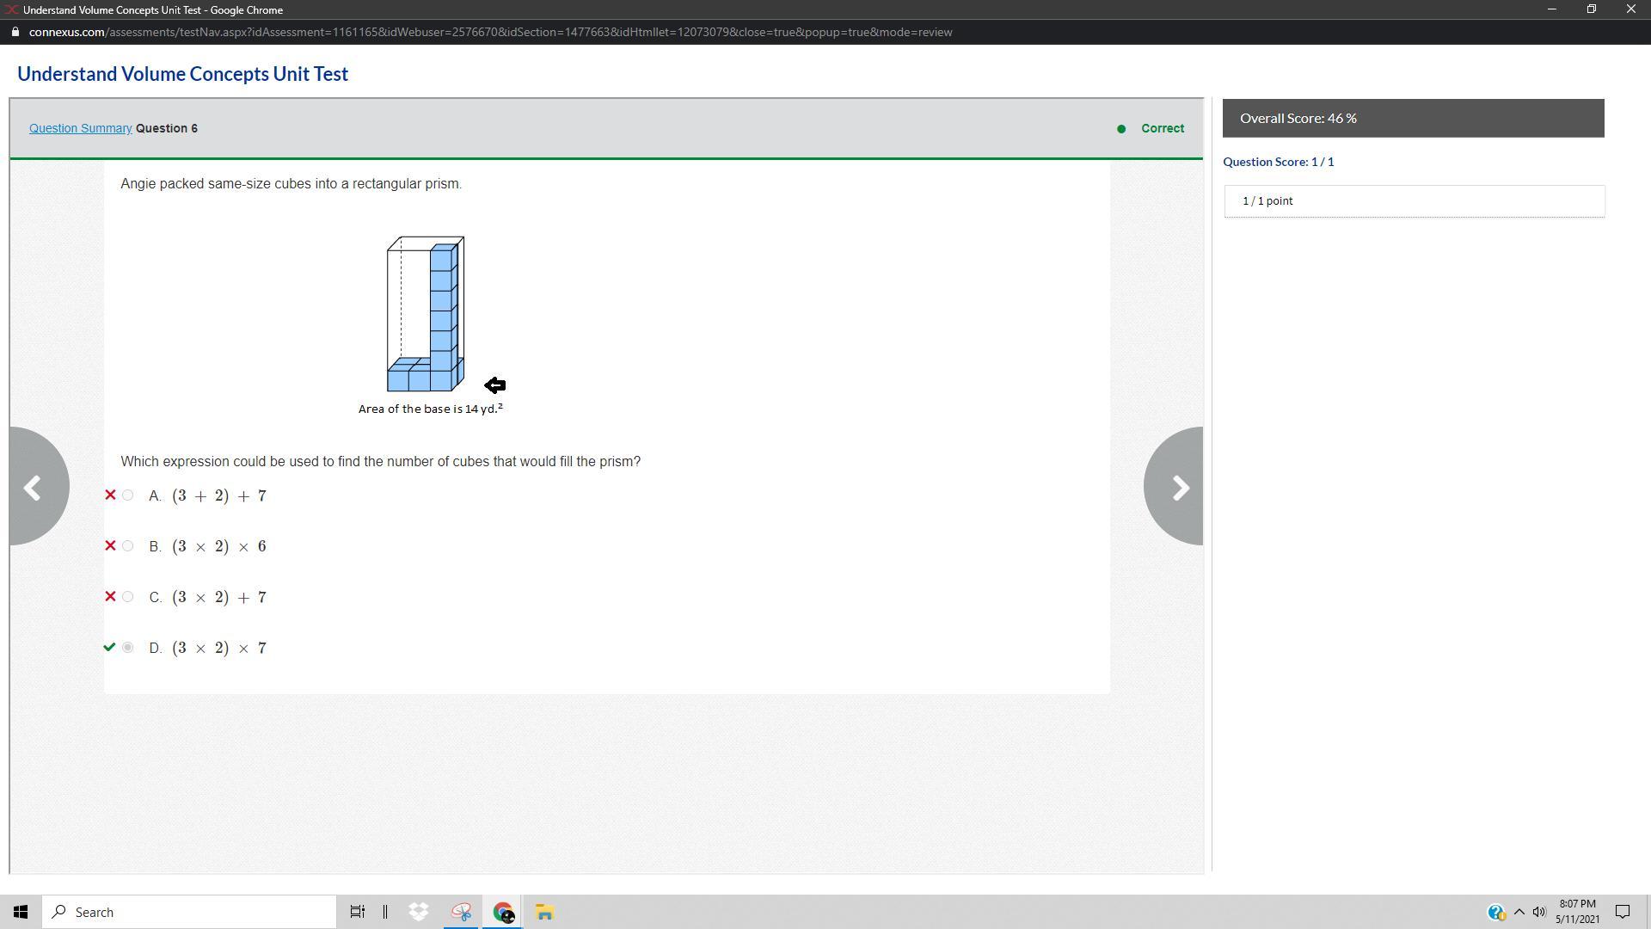Open the notification center icon
The image size is (1651, 929).
1623,912
